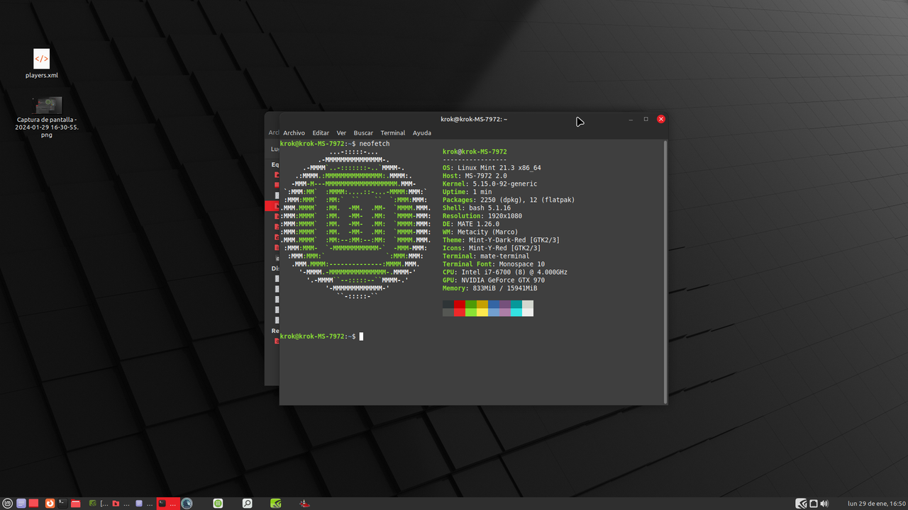The image size is (908, 510).
Task: Click the white swatch ending the neofetch bottom row
Action: pos(528,312)
